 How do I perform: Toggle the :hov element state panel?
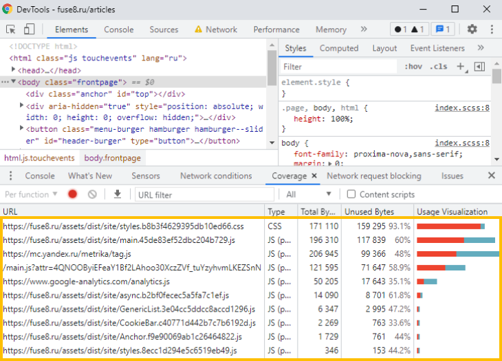(413, 67)
